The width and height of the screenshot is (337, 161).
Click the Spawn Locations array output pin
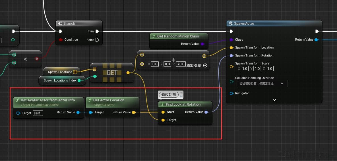point(75,72)
